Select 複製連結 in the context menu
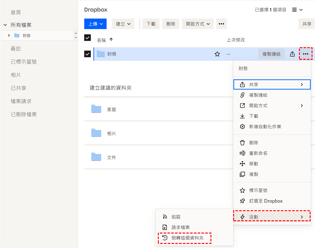The image size is (315, 248). click(272, 95)
